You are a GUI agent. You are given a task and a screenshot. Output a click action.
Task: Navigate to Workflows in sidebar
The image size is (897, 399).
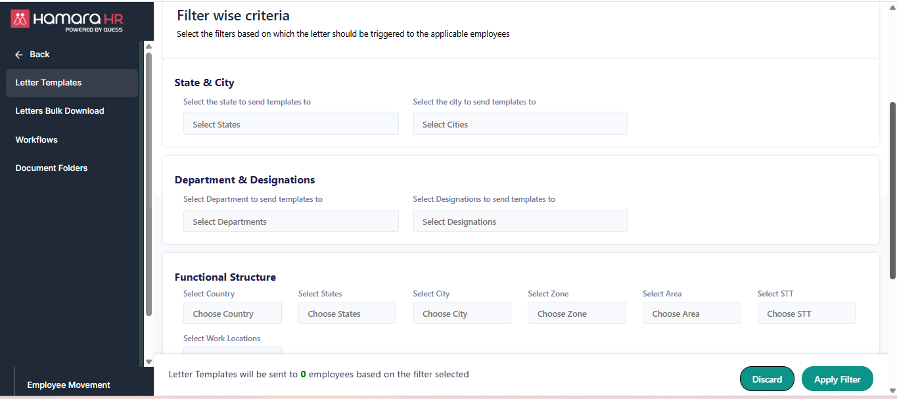(37, 139)
